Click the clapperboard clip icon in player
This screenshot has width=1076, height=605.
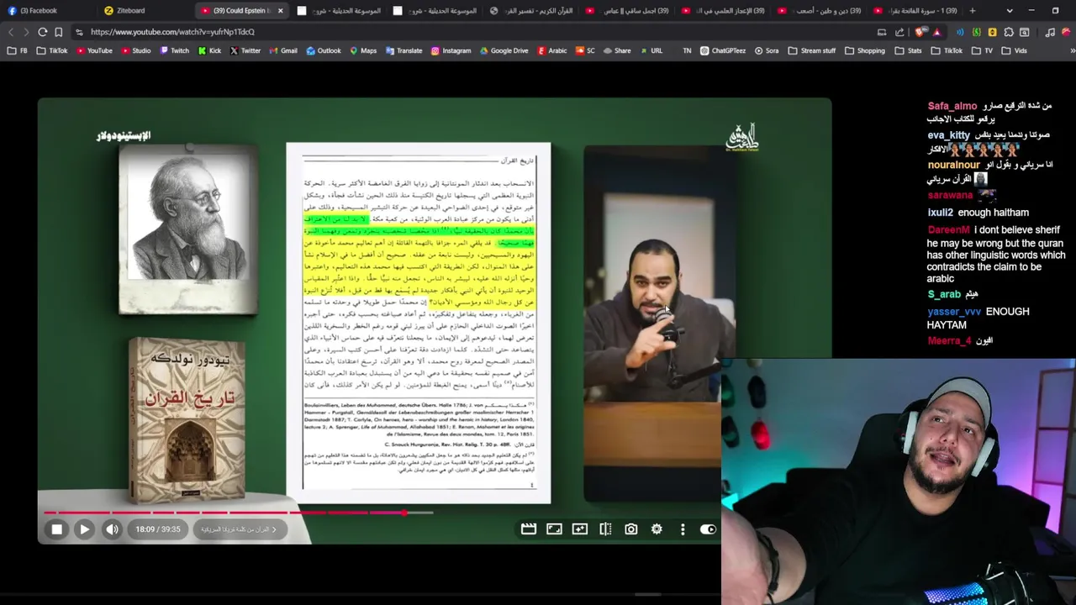(x=528, y=529)
